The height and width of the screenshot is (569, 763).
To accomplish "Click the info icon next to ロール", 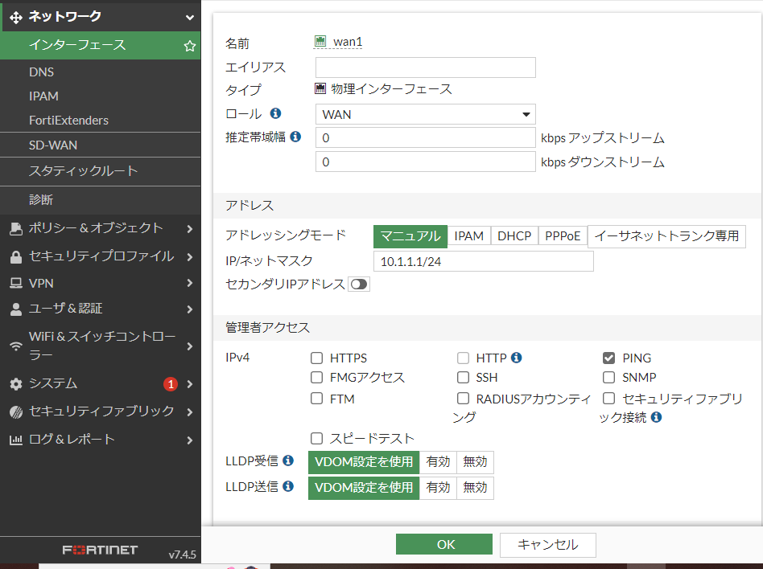I will [275, 113].
